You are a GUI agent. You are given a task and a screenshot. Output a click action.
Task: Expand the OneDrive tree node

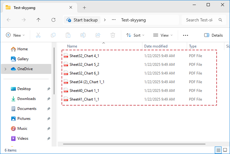pos(6,69)
